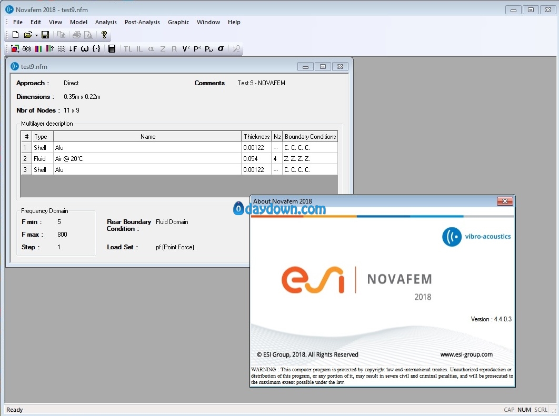Viewport: 559px width, 416px height.
Task: Click the V² quadratic velocity icon
Action: 186,49
